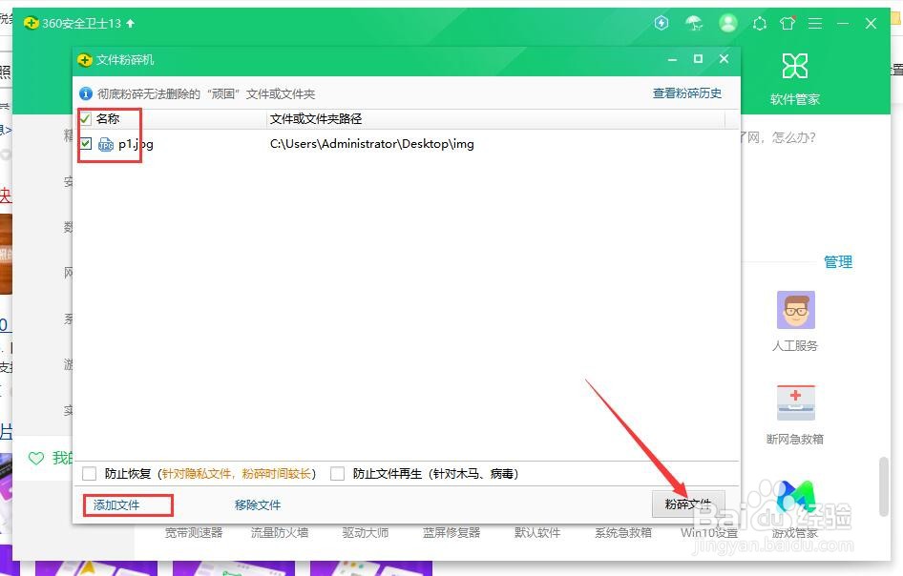
Task: Close the 360安全卫士 main window
Action: [x=871, y=23]
